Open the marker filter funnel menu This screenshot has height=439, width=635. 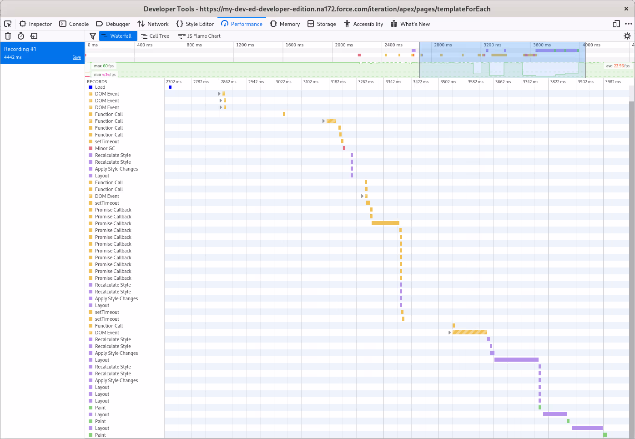93,36
